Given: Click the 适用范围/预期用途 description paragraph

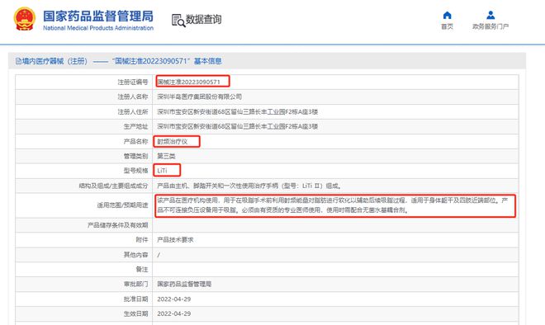Looking at the screenshot, I should click(333, 205).
